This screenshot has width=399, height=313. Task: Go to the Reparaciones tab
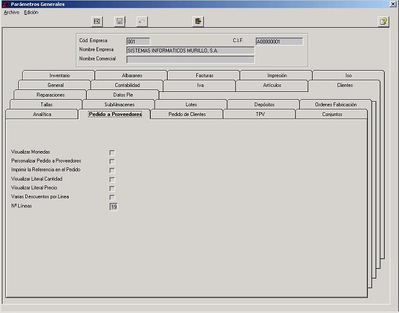point(51,95)
